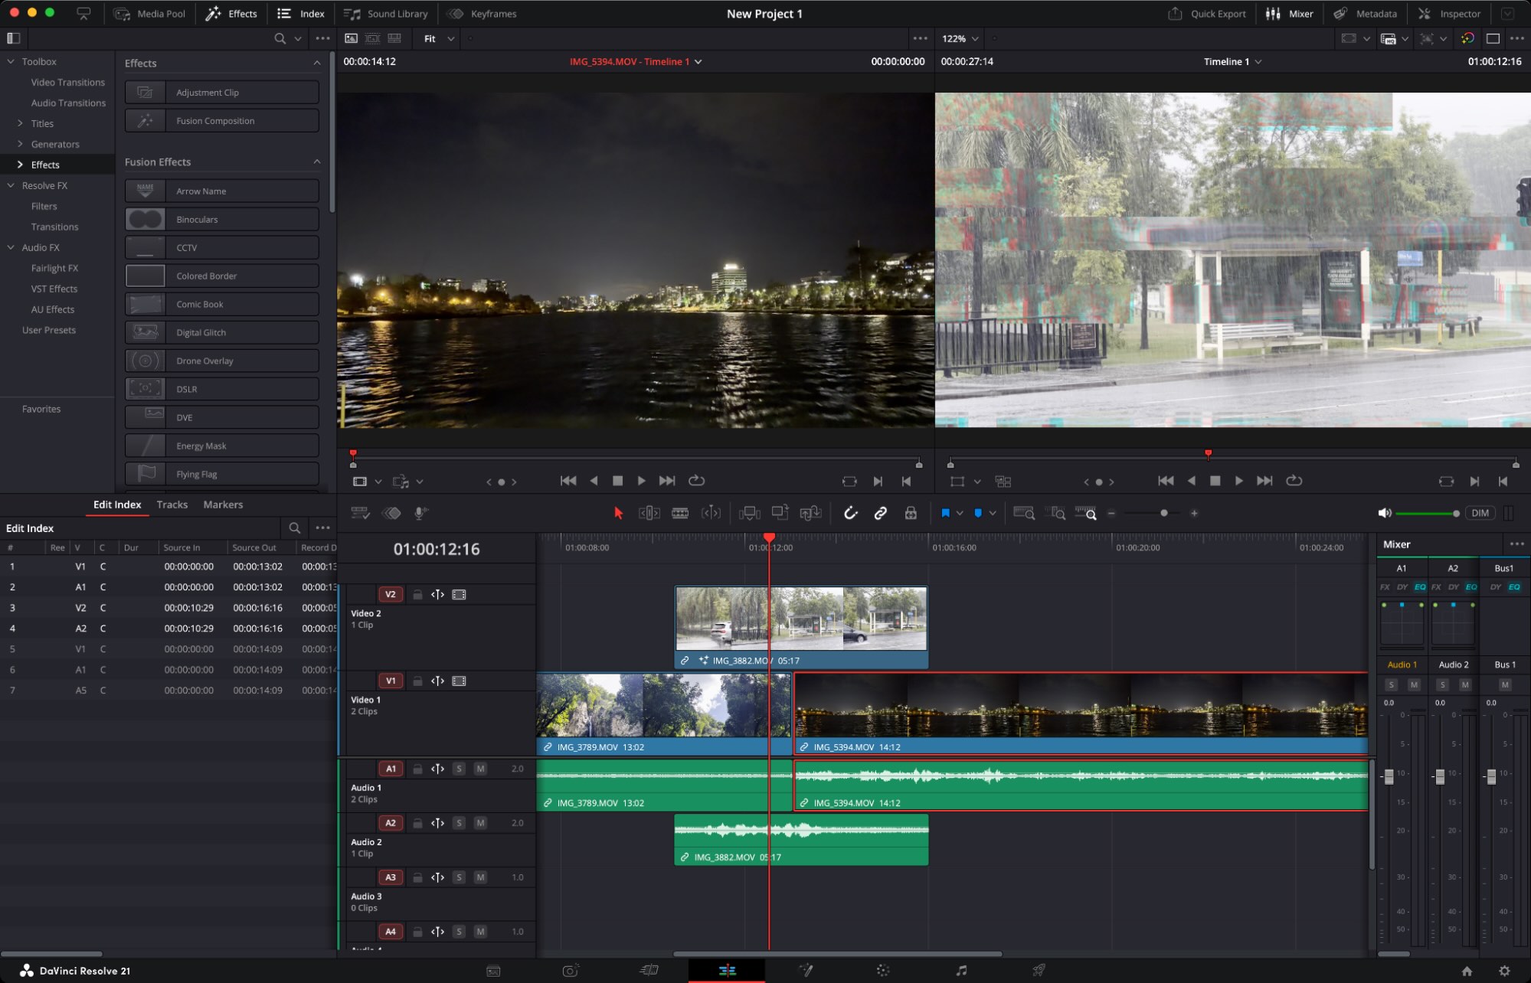Select the Selection mode arrow tool
Image resolution: width=1531 pixels, height=983 pixels.
(619, 513)
